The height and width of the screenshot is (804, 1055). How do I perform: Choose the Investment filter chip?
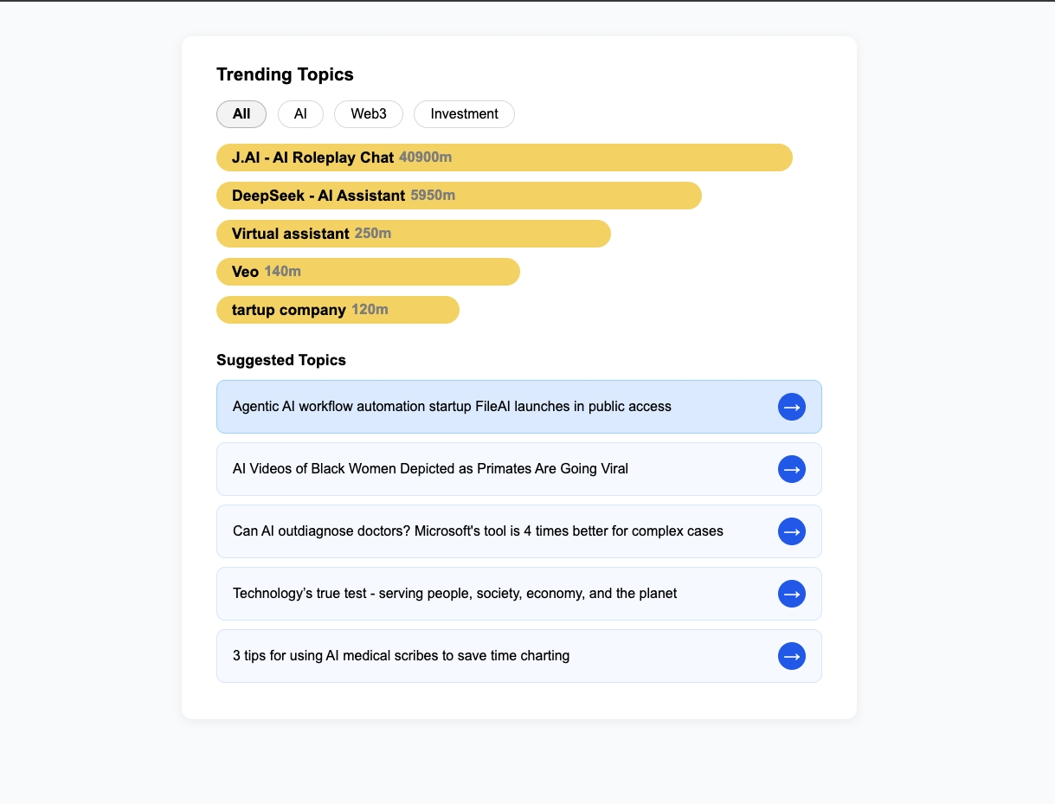click(464, 114)
